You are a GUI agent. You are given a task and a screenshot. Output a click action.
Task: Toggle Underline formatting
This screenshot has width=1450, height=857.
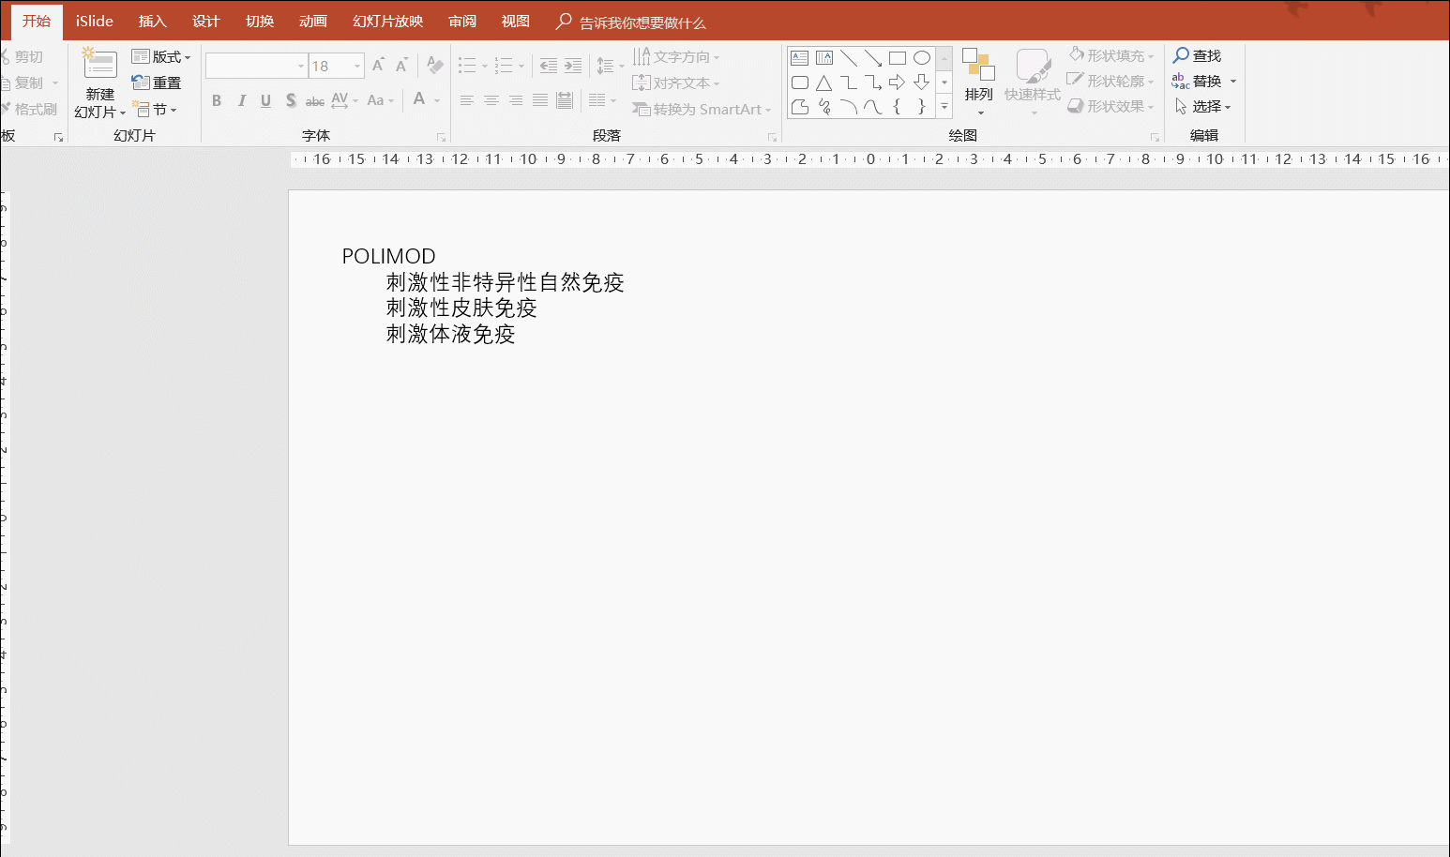266,100
